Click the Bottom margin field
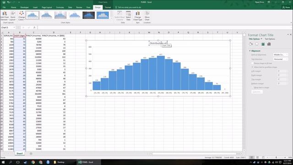The width and height of the screenshot is (293, 165). [x=282, y=83]
